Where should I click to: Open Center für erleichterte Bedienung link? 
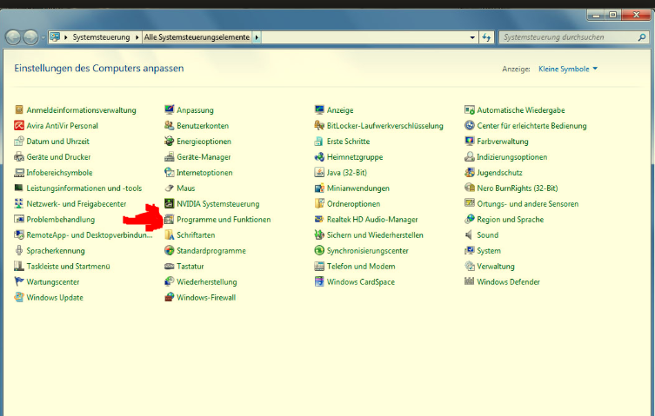pyautogui.click(x=531, y=125)
